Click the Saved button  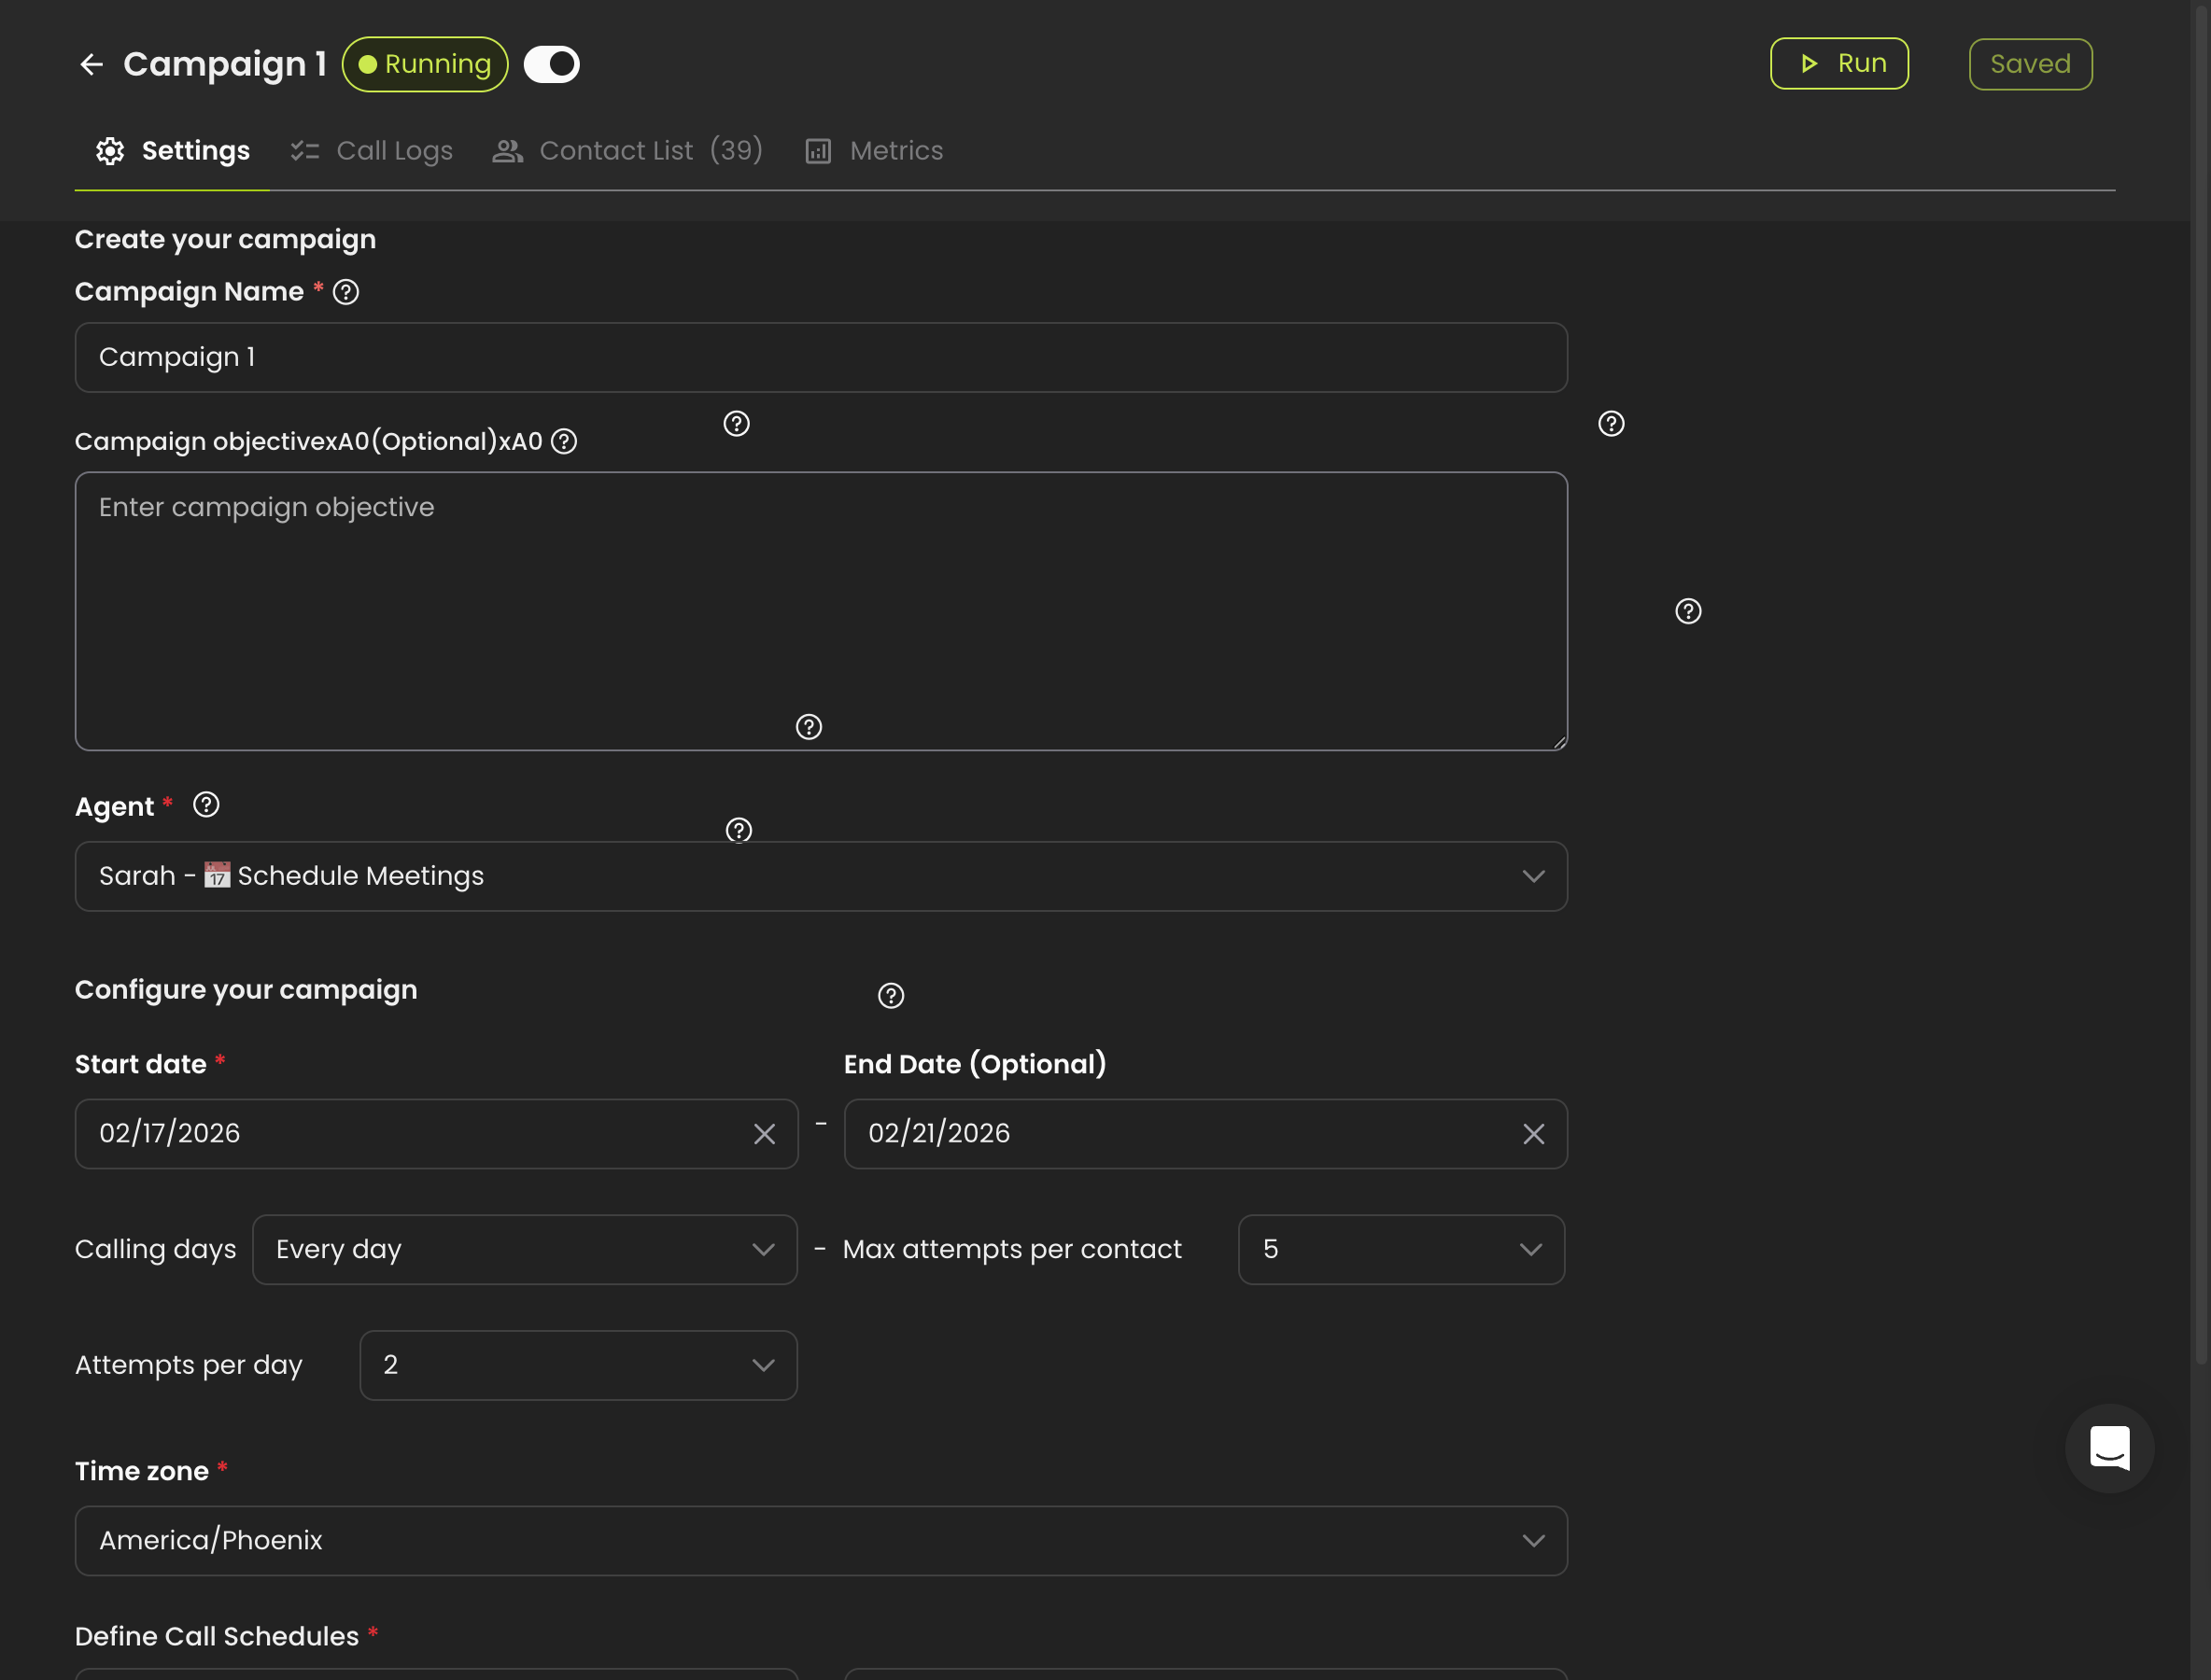tap(2030, 64)
